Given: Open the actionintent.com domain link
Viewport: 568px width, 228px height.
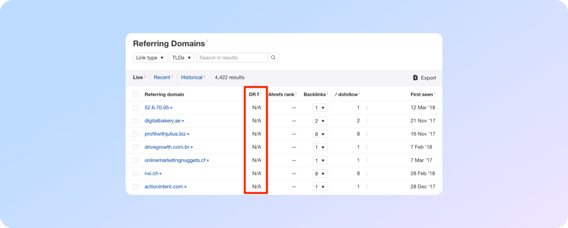Looking at the screenshot, I should (164, 187).
